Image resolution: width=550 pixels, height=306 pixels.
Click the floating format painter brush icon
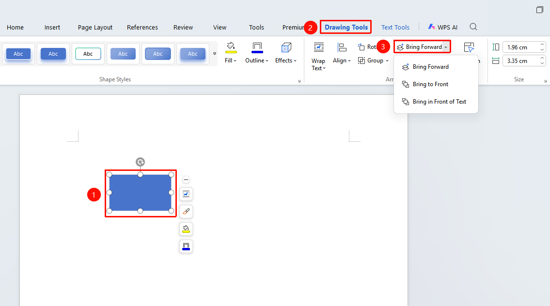click(186, 212)
